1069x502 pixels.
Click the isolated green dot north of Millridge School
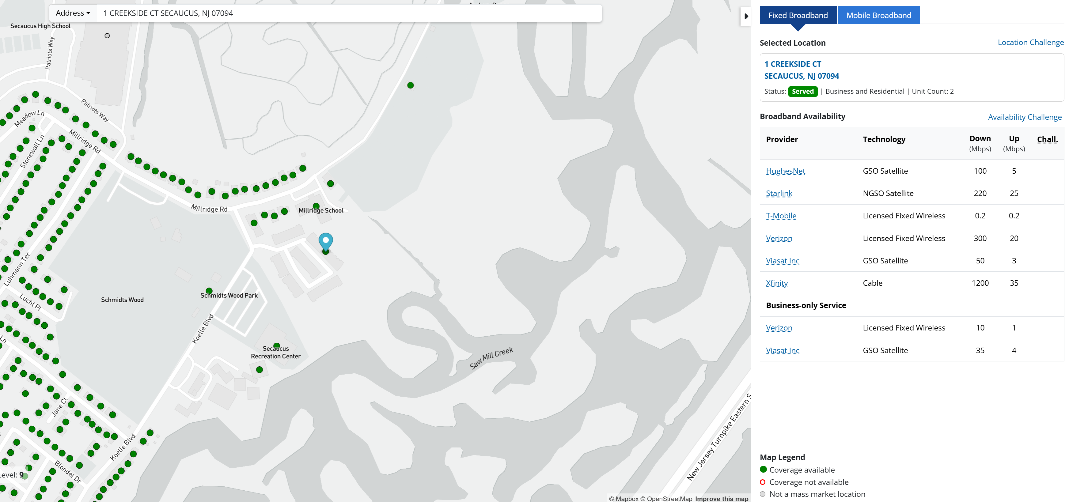pos(410,85)
